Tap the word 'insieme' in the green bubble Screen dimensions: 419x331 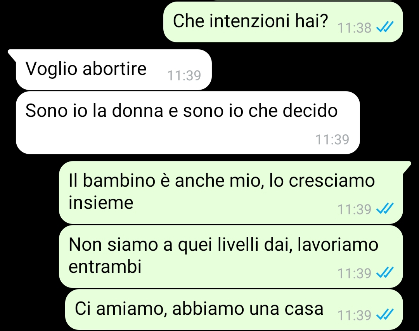(101, 202)
